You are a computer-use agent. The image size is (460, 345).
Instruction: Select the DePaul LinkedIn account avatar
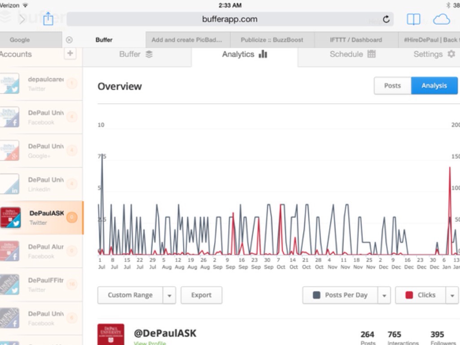[10, 184]
